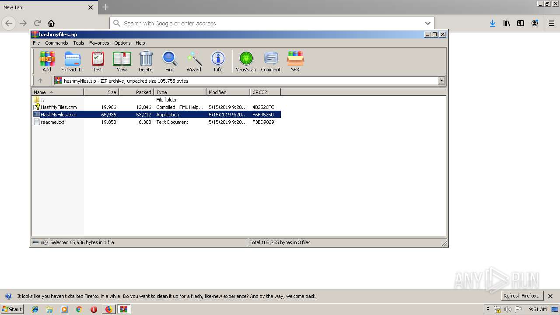Click the Windows Start button
This screenshot has width=560, height=315.
(12, 309)
